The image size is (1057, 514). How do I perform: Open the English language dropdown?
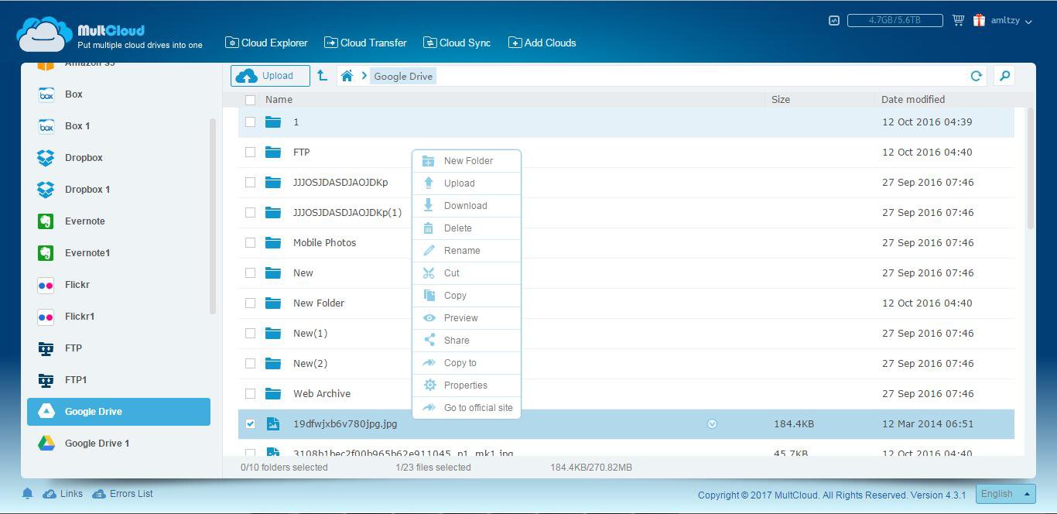click(x=1005, y=494)
